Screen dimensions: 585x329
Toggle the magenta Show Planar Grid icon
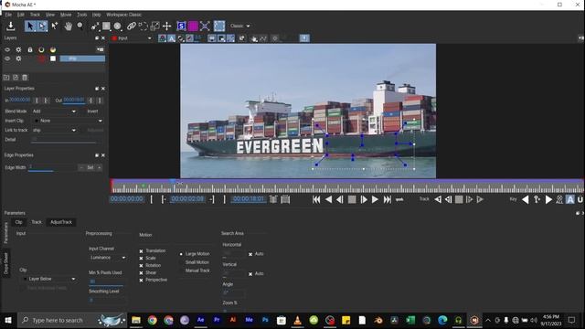tap(193, 26)
